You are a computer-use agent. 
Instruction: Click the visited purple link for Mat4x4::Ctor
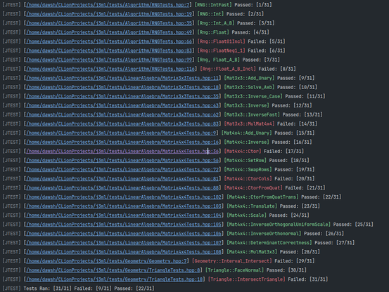click(123, 151)
